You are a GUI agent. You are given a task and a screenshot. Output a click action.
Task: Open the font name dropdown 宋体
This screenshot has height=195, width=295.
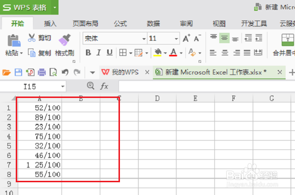(x=144, y=39)
